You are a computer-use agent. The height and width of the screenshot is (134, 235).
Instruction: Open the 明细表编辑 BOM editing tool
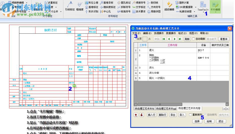(16, 3)
